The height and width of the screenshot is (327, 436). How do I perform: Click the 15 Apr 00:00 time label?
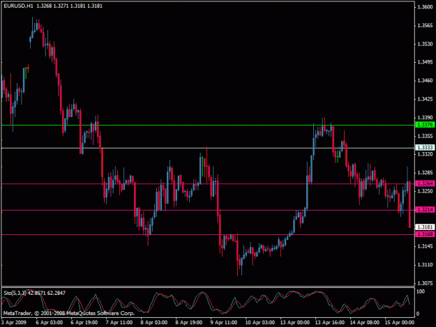(399, 322)
